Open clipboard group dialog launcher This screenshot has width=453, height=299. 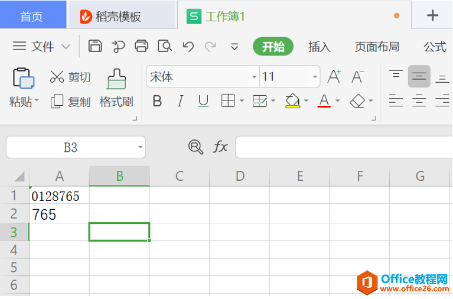coord(135,118)
